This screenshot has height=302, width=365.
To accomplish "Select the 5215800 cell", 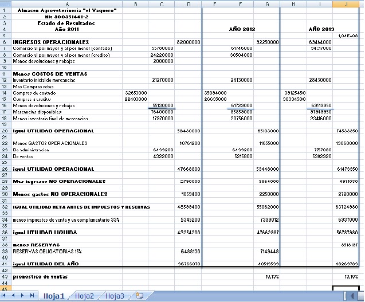I will pos(240,156).
